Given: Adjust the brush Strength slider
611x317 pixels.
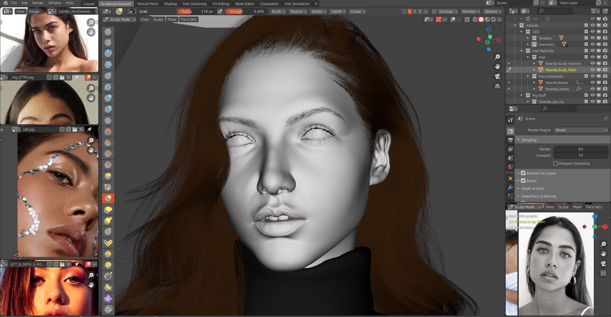Looking at the screenshot, I should [246, 11].
